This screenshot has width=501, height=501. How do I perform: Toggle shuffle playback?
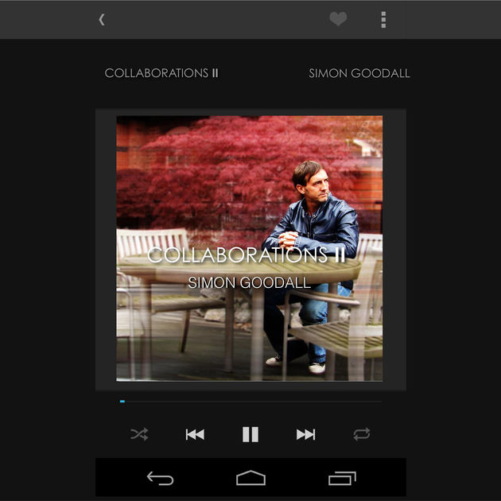pos(139,434)
